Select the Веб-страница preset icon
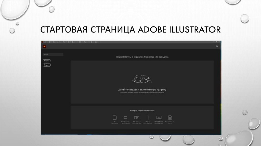Viewport: 261px width, 146px height. (x=137, y=118)
